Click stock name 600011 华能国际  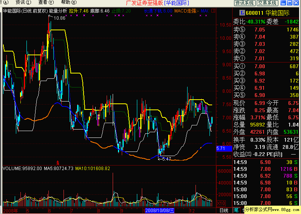(x=268, y=13)
